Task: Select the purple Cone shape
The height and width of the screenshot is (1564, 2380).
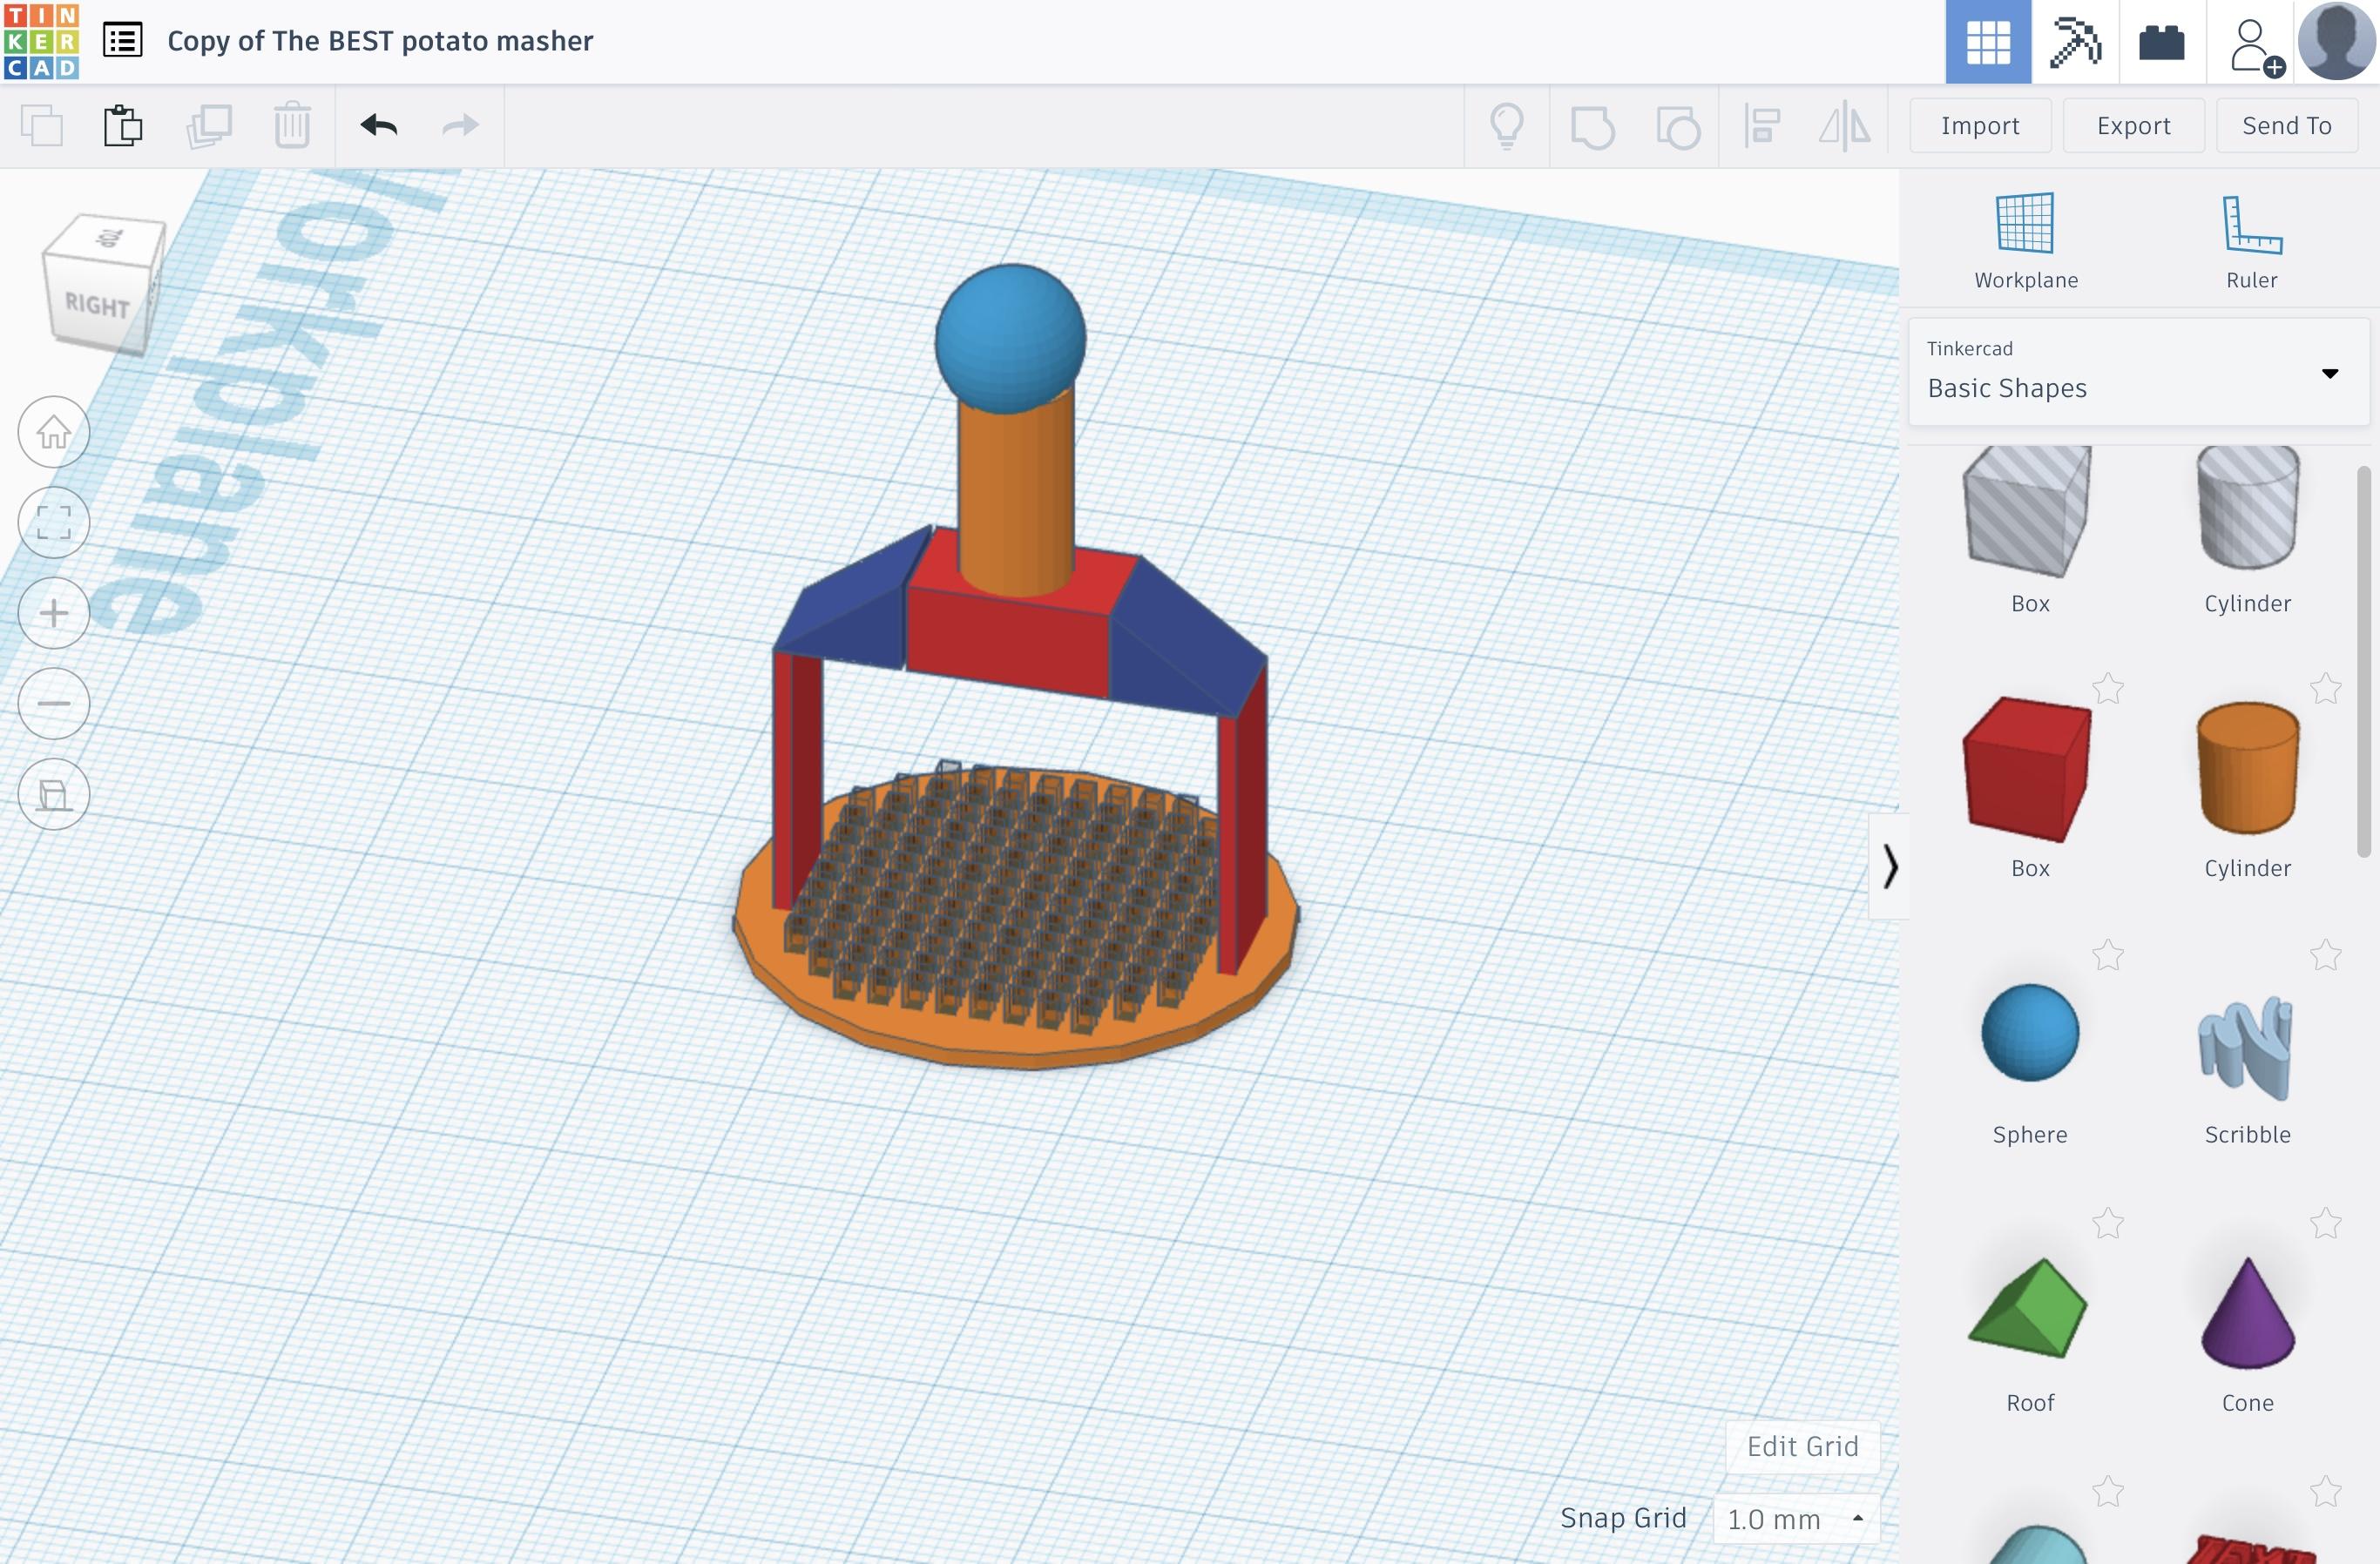Action: (2247, 1313)
